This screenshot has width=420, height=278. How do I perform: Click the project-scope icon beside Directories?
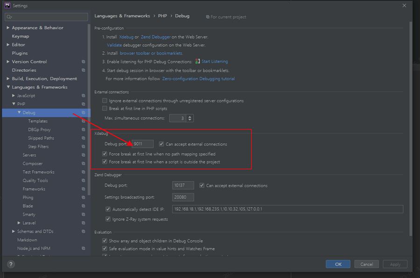84,70
